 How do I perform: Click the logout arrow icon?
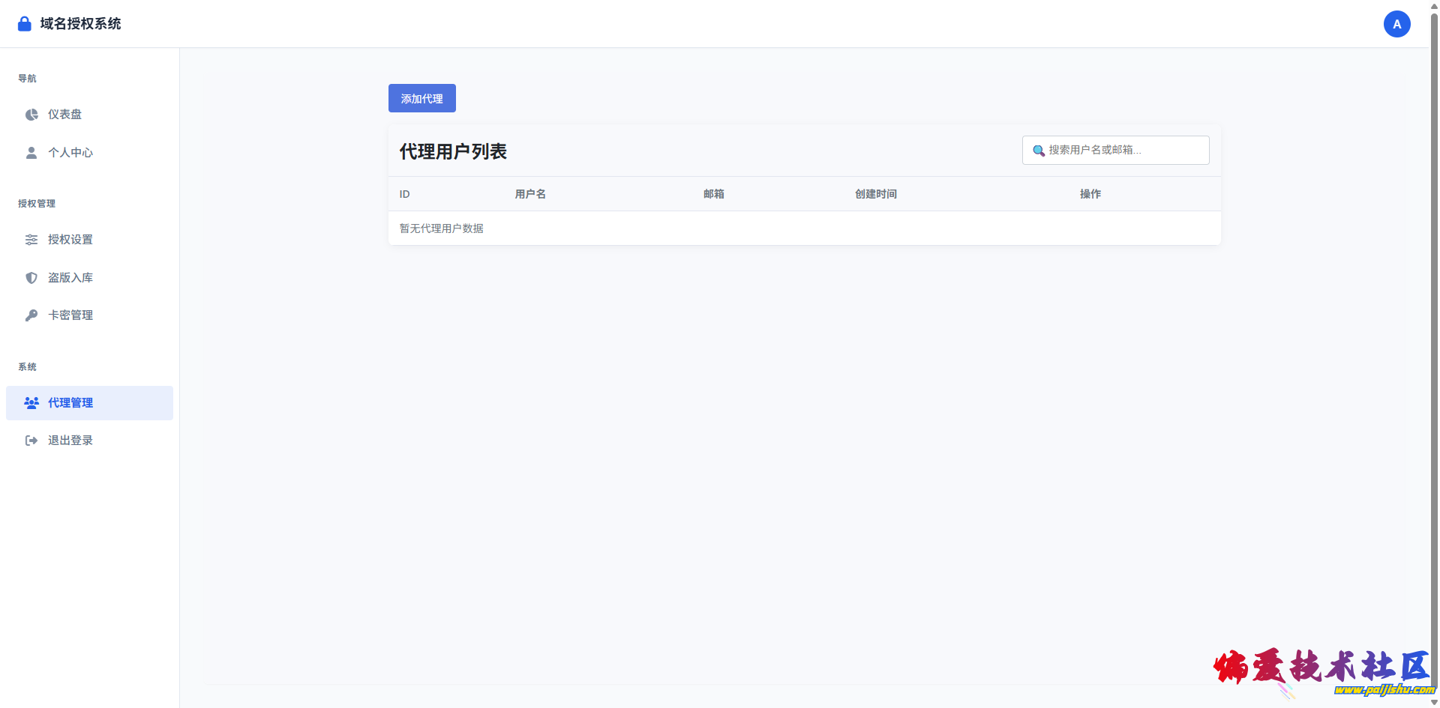tap(31, 441)
